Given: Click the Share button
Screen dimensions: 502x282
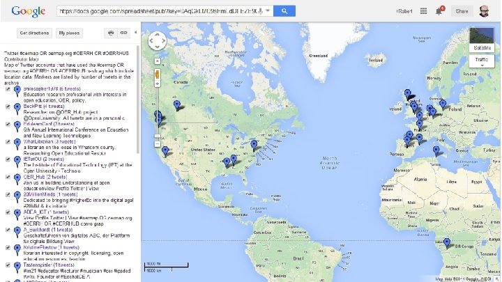Looking at the screenshot, I should click(x=462, y=11).
